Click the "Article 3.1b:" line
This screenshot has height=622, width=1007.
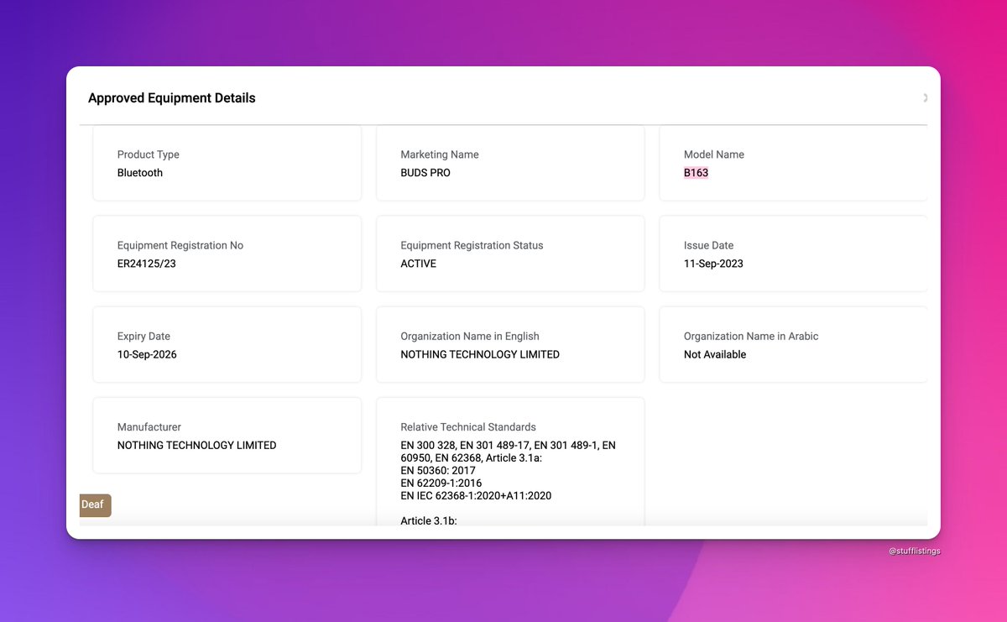pyautogui.click(x=429, y=520)
